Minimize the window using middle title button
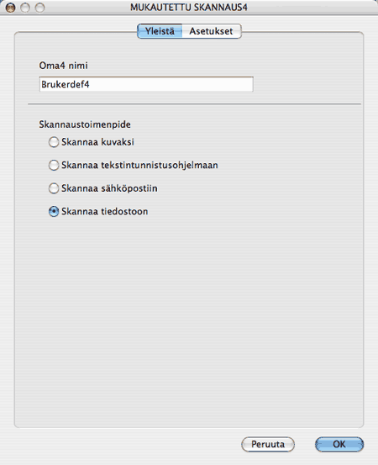The width and height of the screenshot is (378, 465). (x=25, y=8)
